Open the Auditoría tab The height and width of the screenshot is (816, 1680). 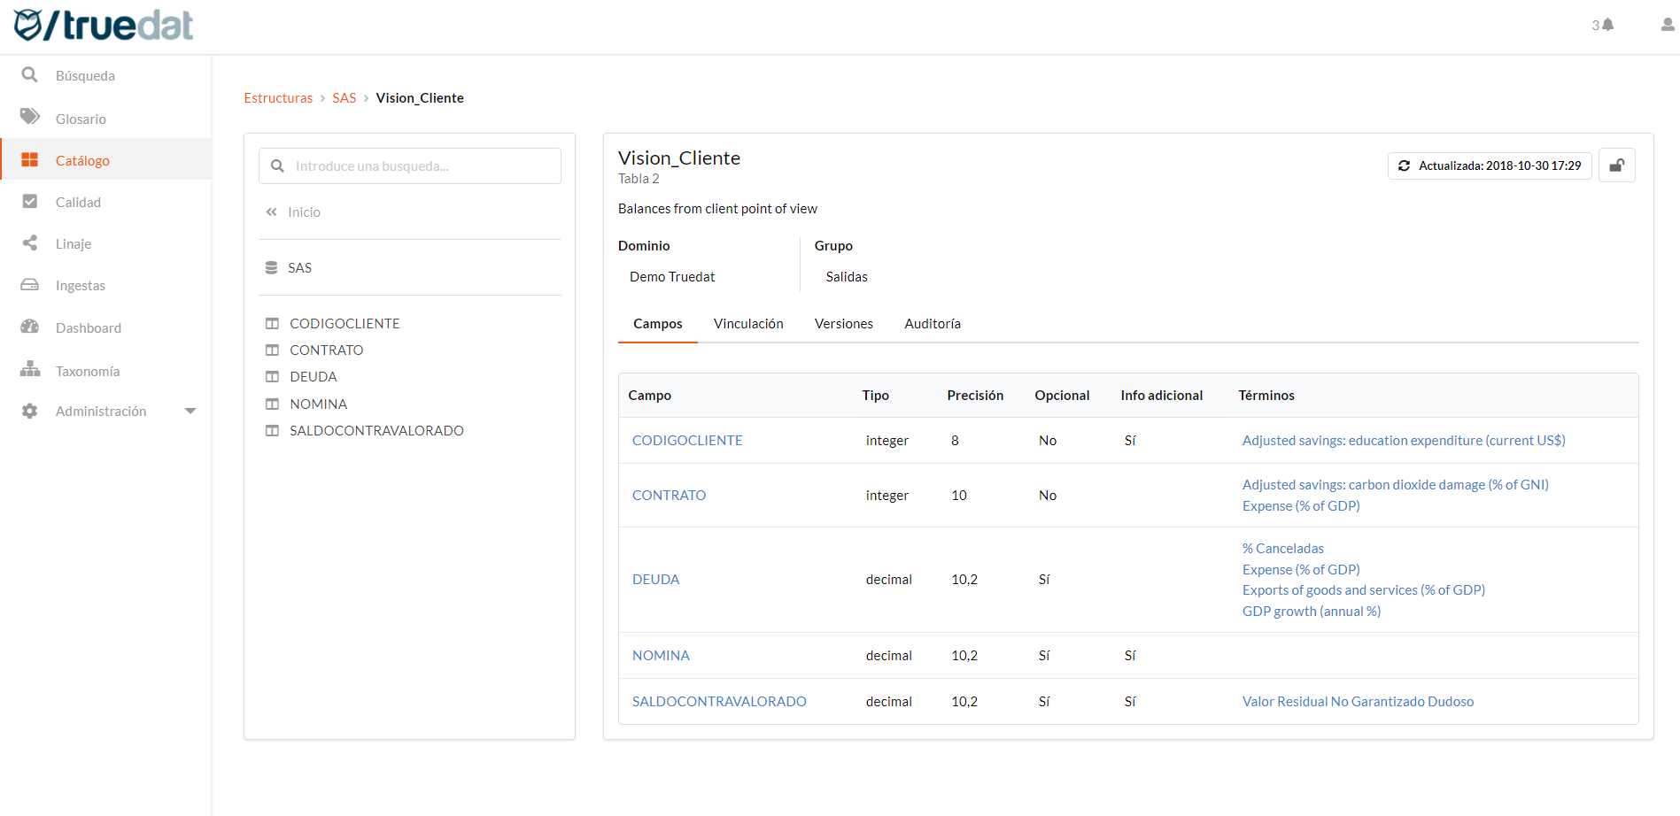point(932,323)
